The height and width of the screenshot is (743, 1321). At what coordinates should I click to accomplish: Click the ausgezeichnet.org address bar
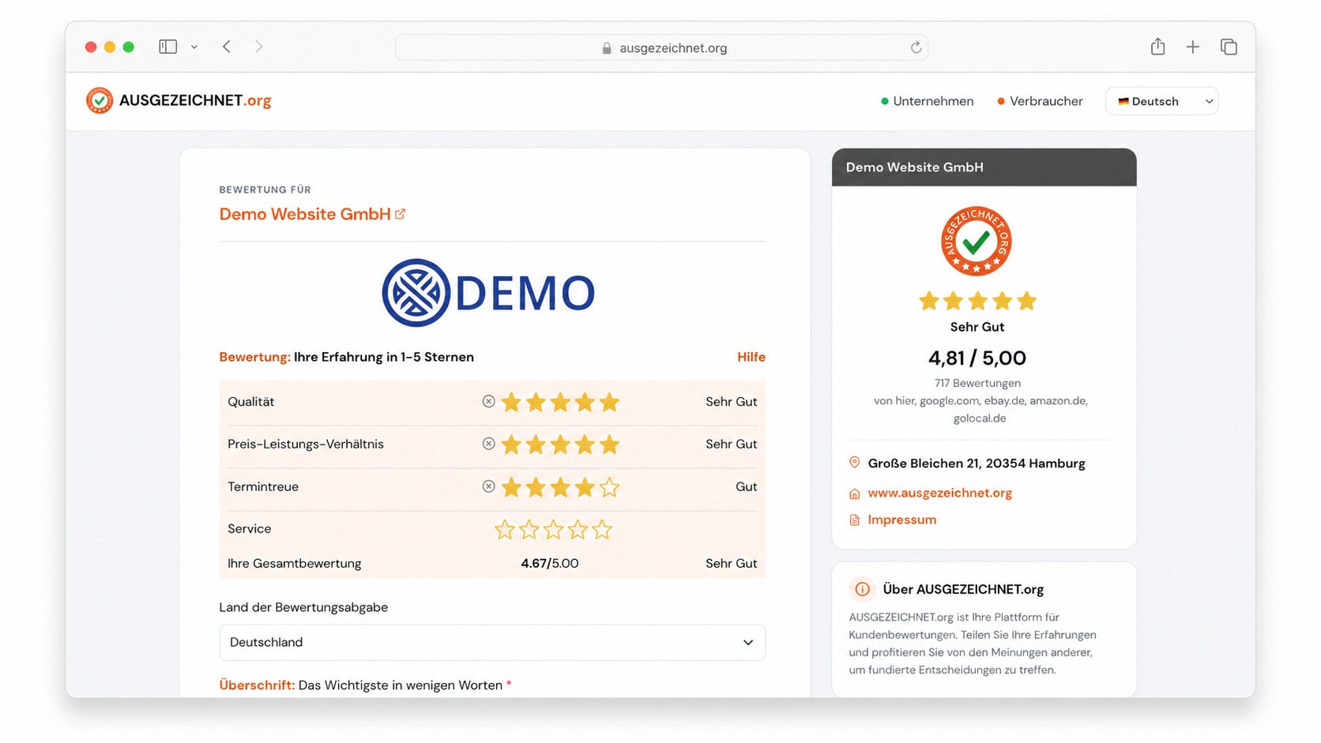coord(661,47)
